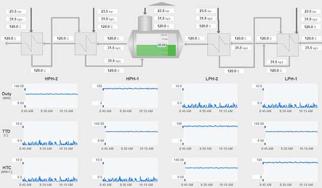
Task: Click lower blue axis marker on HPH-2 Duty chart
Action: point(25,106)
